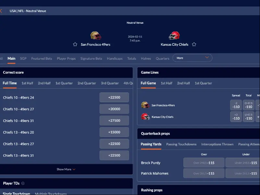
Task: Pick Chiefs +2 spread at -110
Action: point(236,116)
